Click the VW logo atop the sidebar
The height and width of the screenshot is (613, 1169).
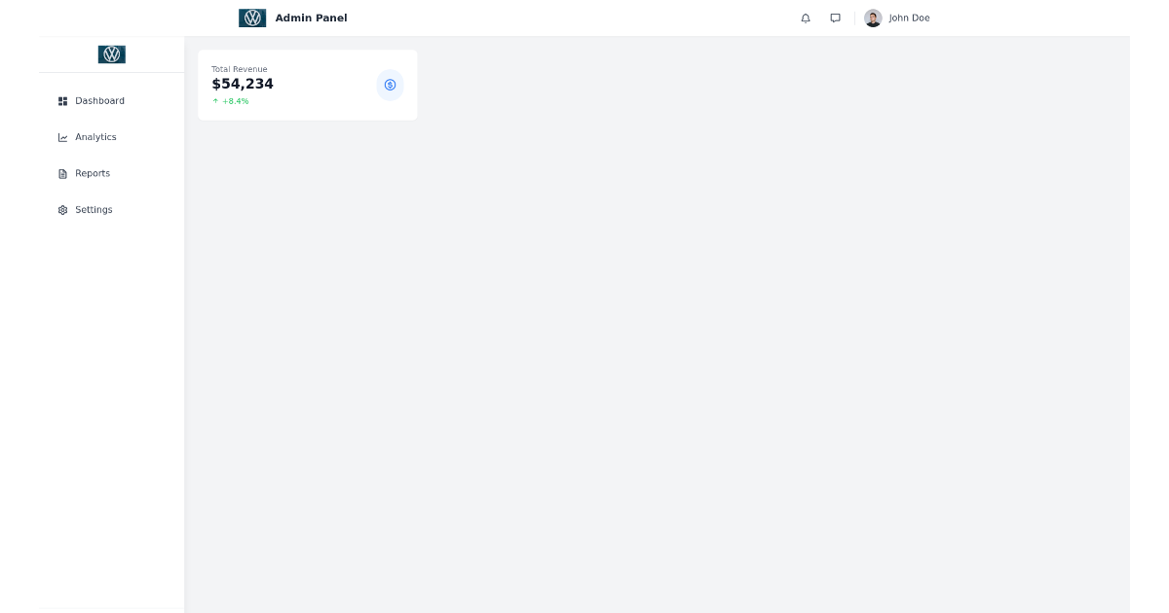[x=111, y=54]
